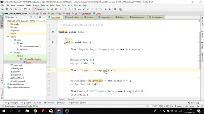Click the Search Everywhere magnifier icon
The image size is (204, 114).
point(115,9)
